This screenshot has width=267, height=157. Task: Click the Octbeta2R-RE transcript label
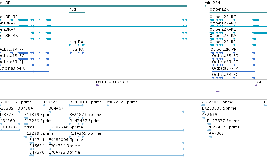222,29
